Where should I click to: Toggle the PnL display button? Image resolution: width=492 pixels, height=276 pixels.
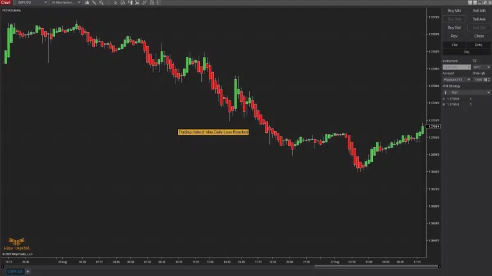click(466, 51)
